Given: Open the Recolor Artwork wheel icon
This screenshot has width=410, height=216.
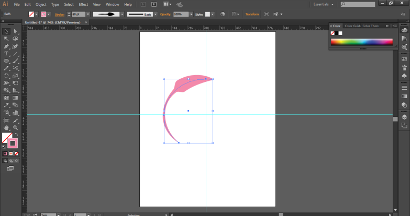Looking at the screenshot, I should [x=223, y=14].
